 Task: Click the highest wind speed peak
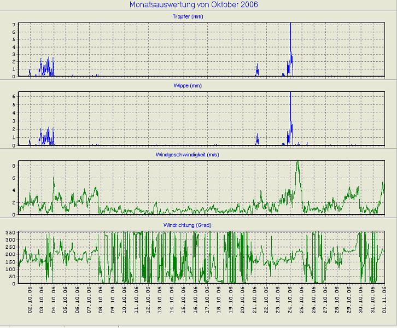297,162
